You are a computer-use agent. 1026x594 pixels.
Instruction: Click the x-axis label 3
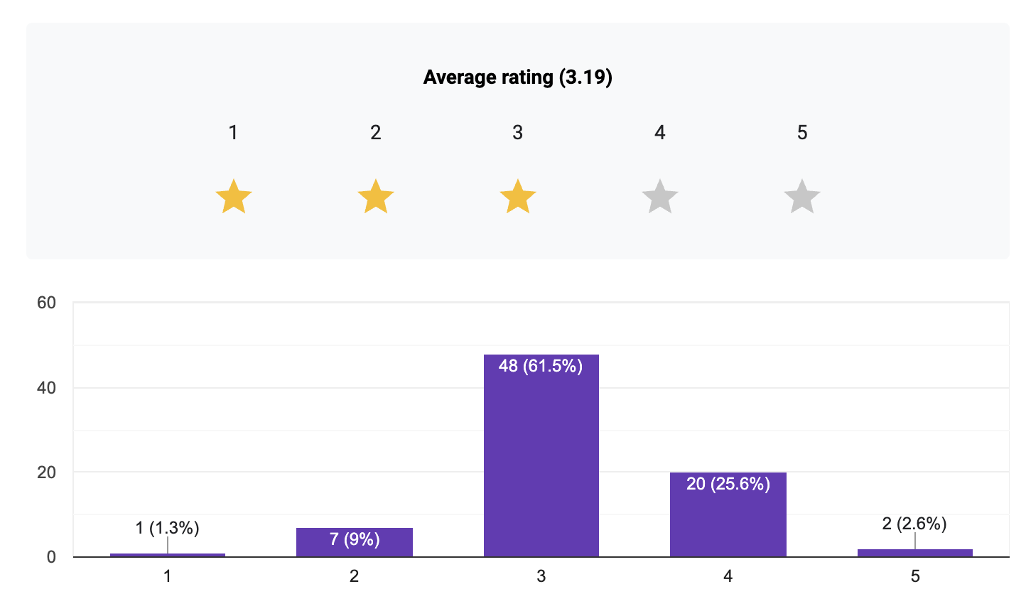point(541,576)
